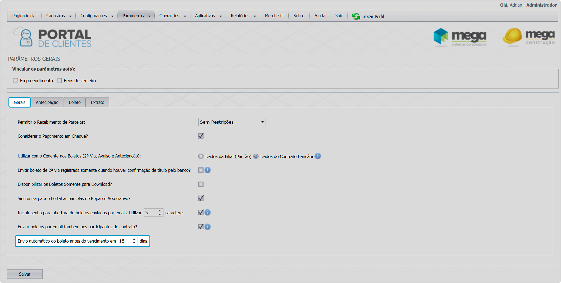Uncheck Considerar o Pagamento em Cheque
This screenshot has width=561, height=283.
click(x=201, y=136)
